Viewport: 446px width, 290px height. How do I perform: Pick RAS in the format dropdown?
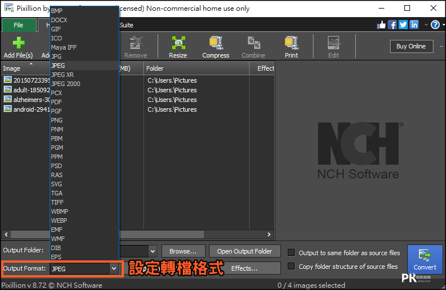[x=85, y=175]
